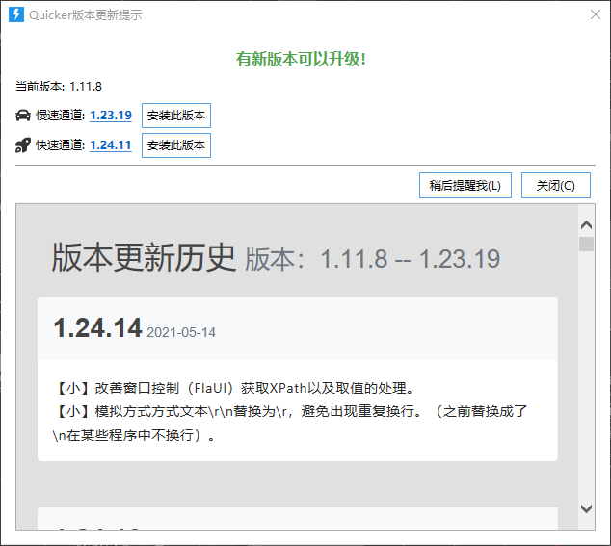This screenshot has height=546, width=611.
Task: Click scrollbar up arrow in history panel
Action: [586, 225]
